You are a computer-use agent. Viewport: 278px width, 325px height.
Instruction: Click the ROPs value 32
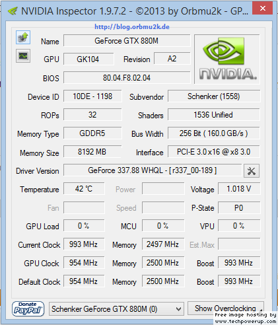92,115
